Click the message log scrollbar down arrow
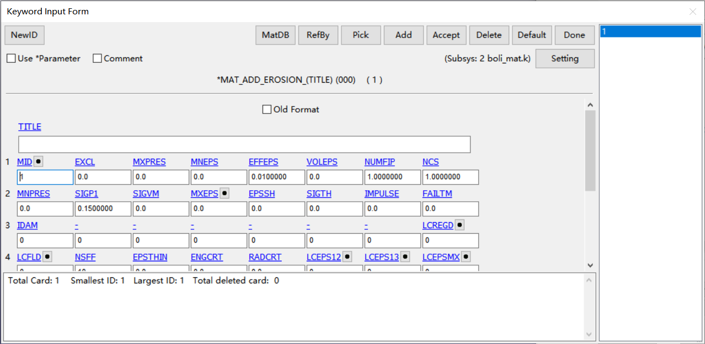Viewport: 705px width, 344px height. click(589, 335)
